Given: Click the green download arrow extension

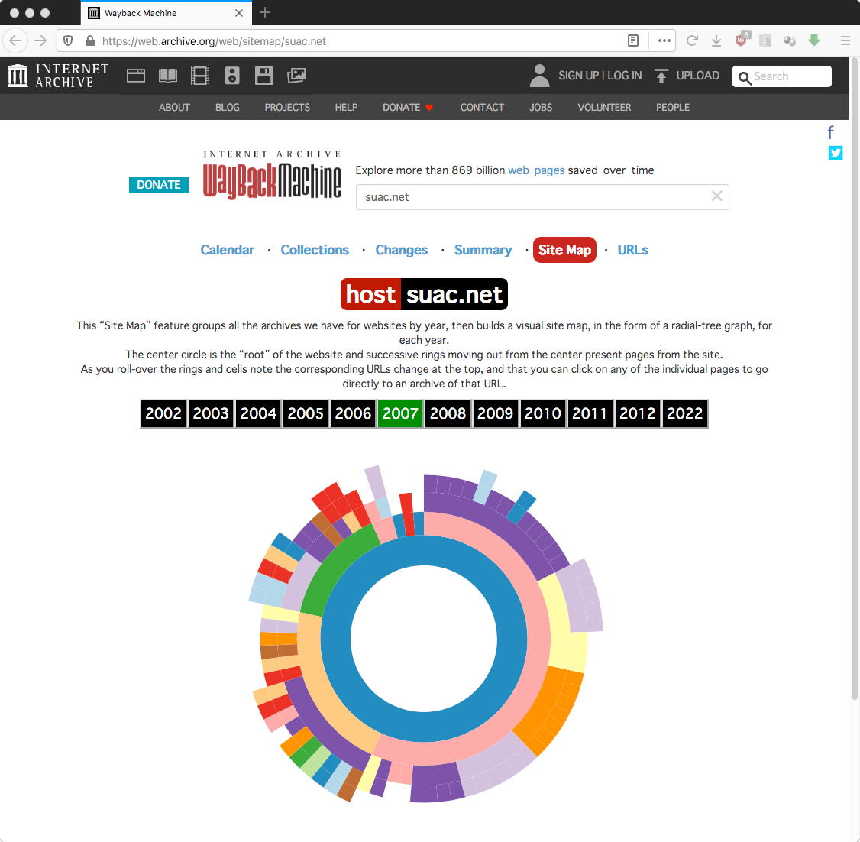Looking at the screenshot, I should (x=814, y=40).
